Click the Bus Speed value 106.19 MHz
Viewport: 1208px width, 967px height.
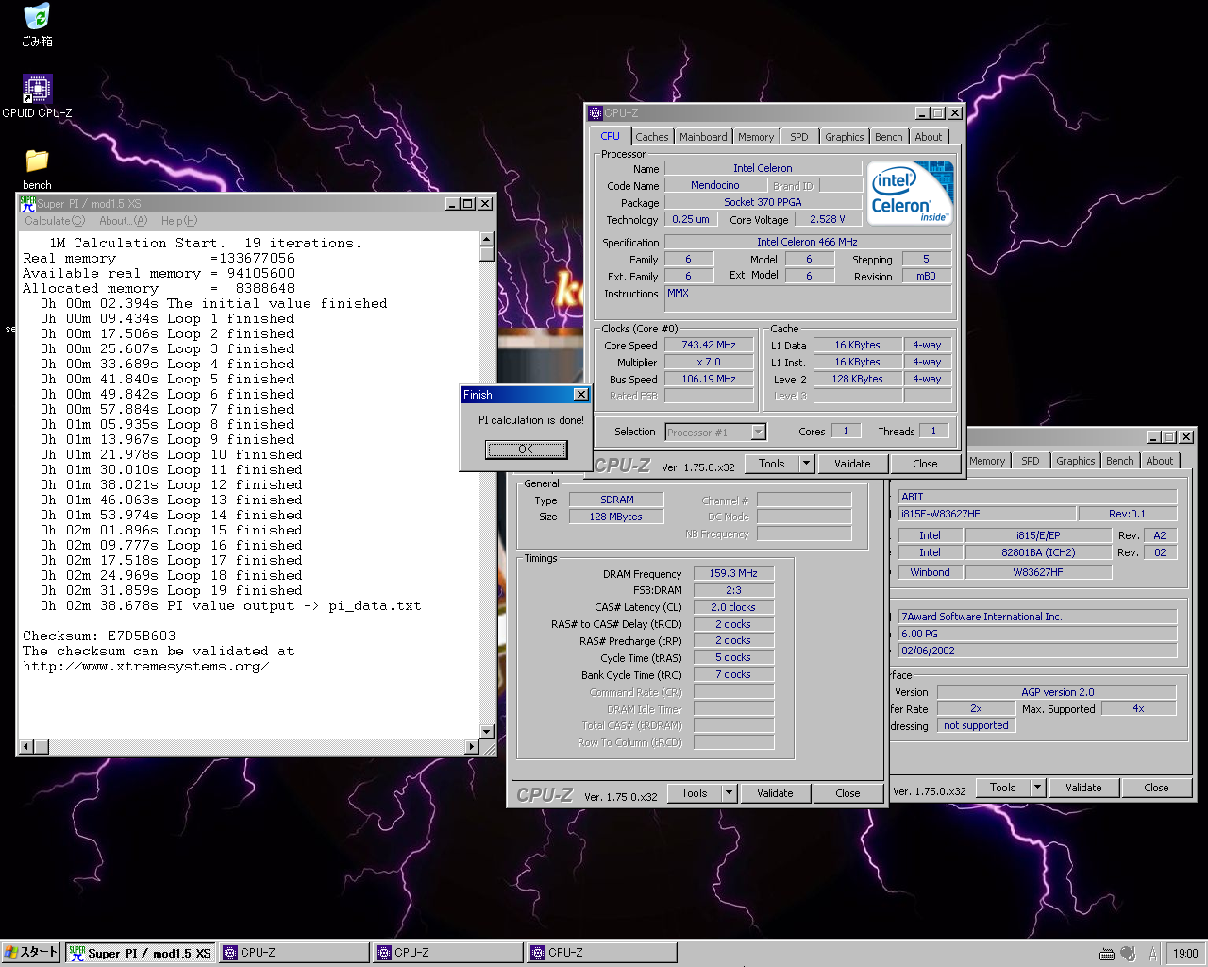[x=709, y=379]
